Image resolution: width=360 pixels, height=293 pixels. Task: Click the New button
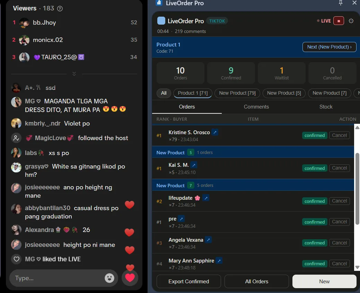(x=324, y=282)
